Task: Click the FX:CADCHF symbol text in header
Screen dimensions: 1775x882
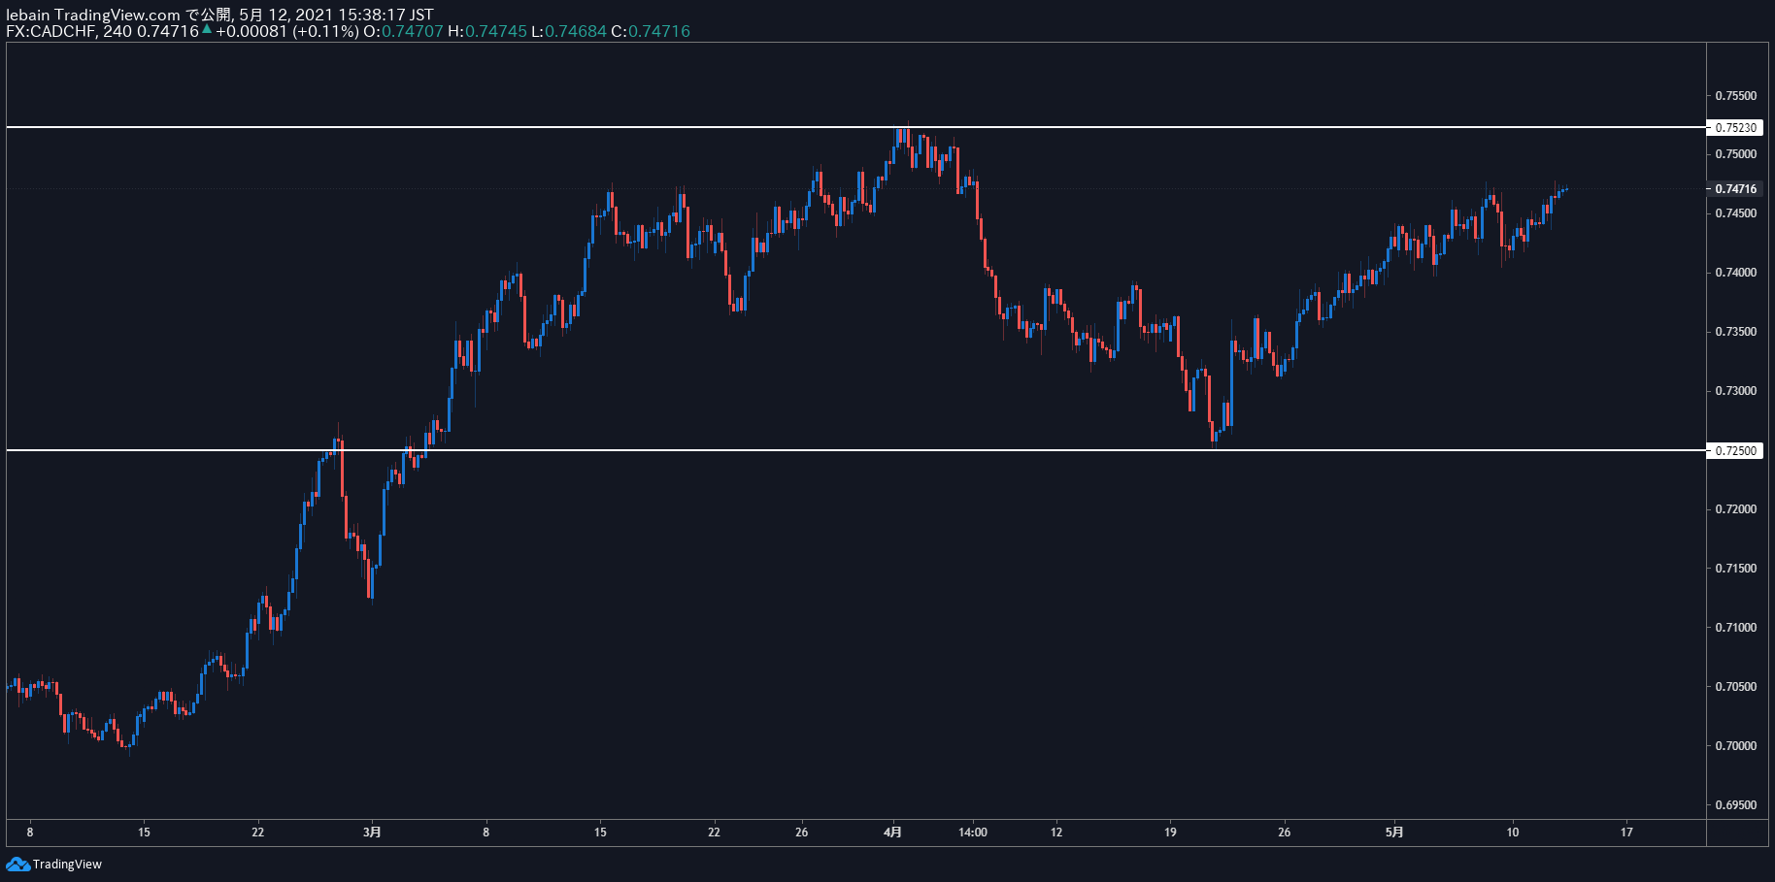Action: 50,31
